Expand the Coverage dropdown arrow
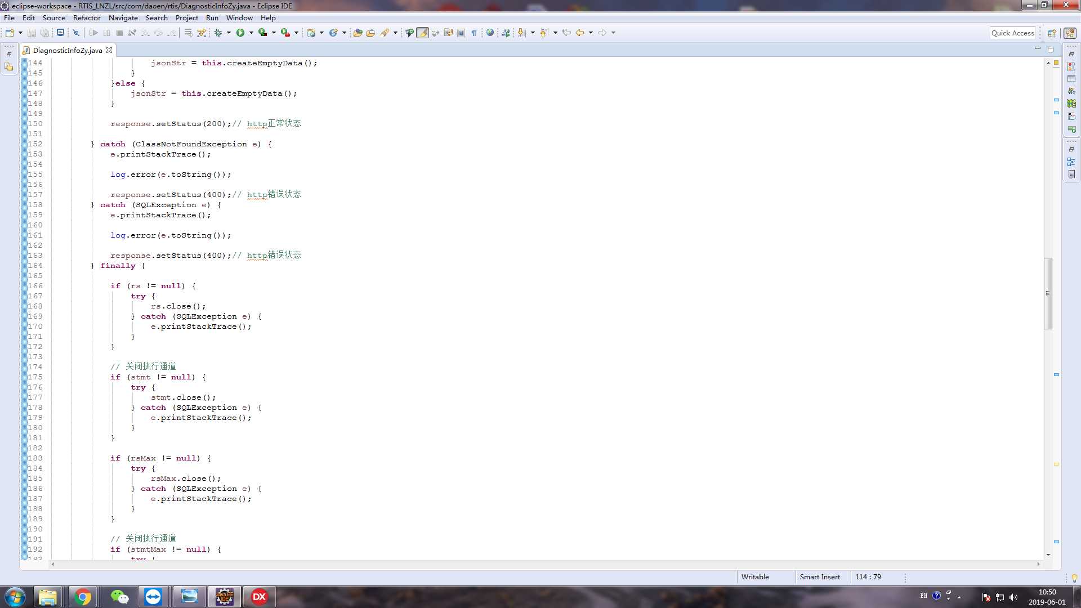 274,33
